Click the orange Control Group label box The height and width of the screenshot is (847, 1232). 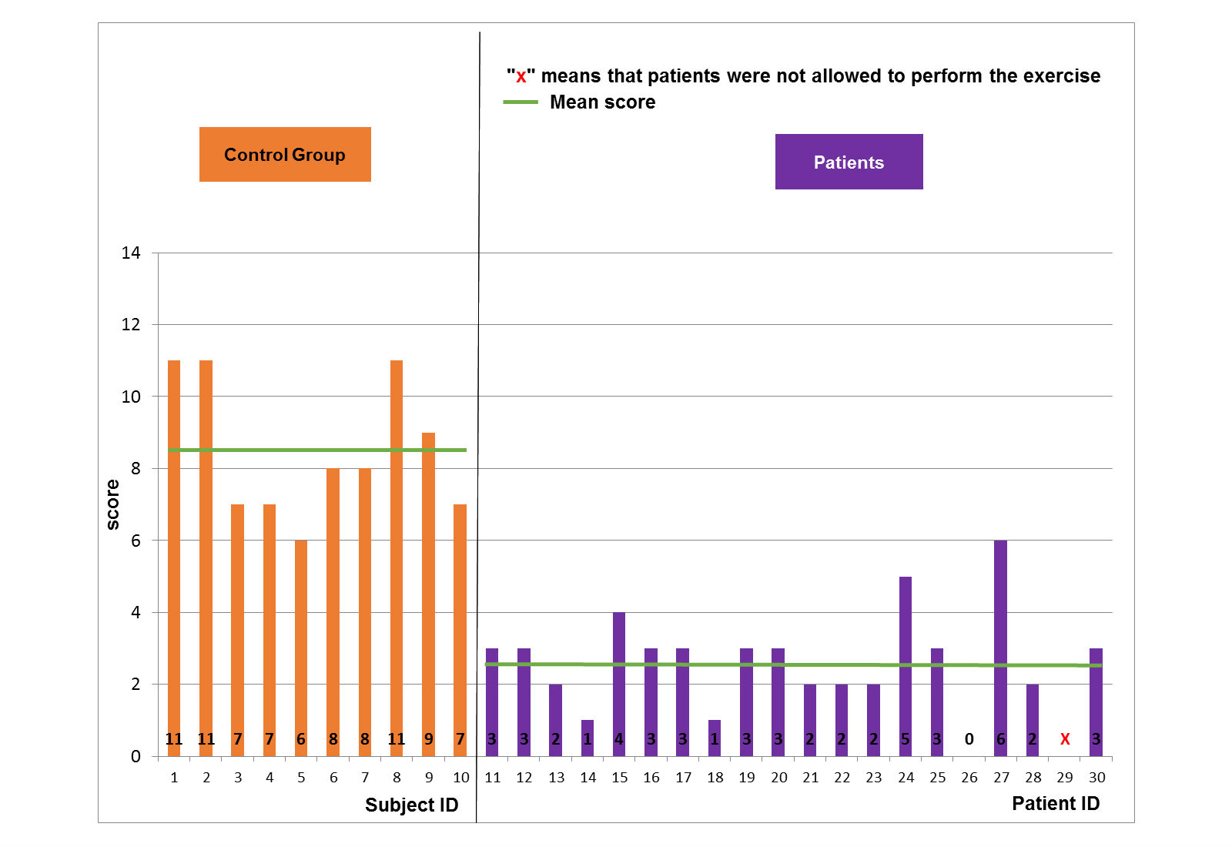[x=285, y=155]
